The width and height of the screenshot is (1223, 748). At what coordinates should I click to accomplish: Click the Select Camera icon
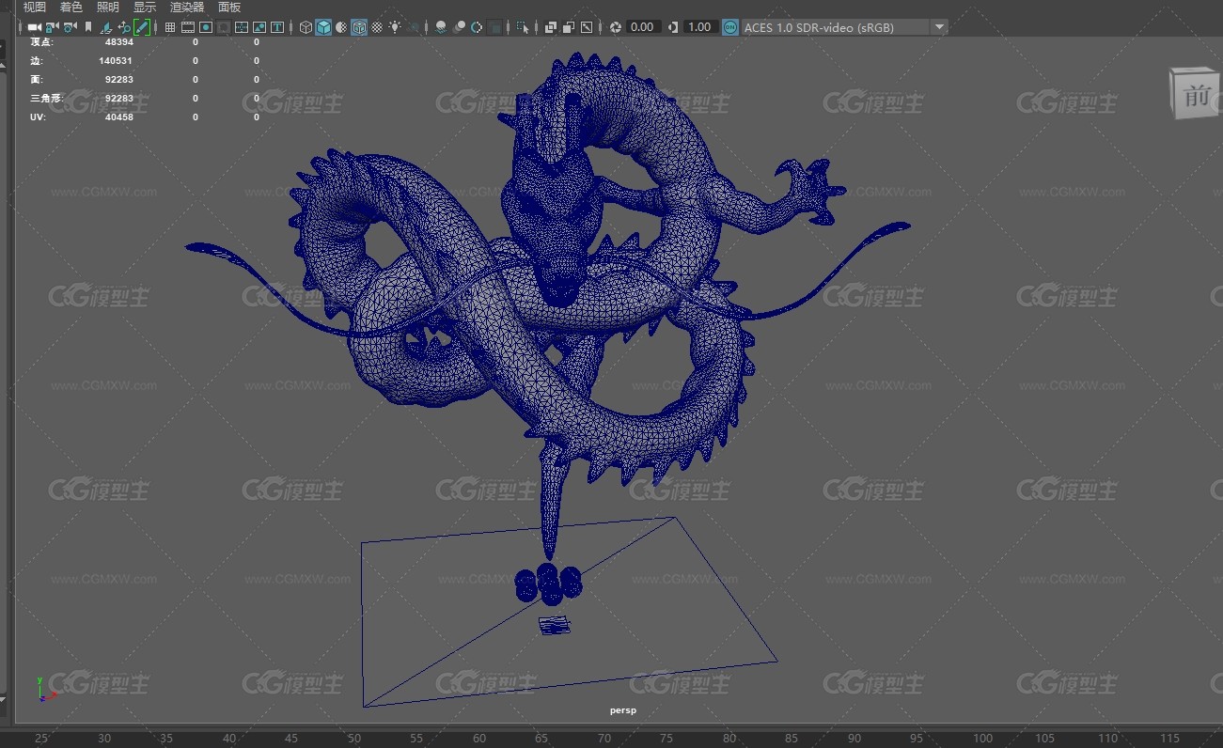(33, 27)
